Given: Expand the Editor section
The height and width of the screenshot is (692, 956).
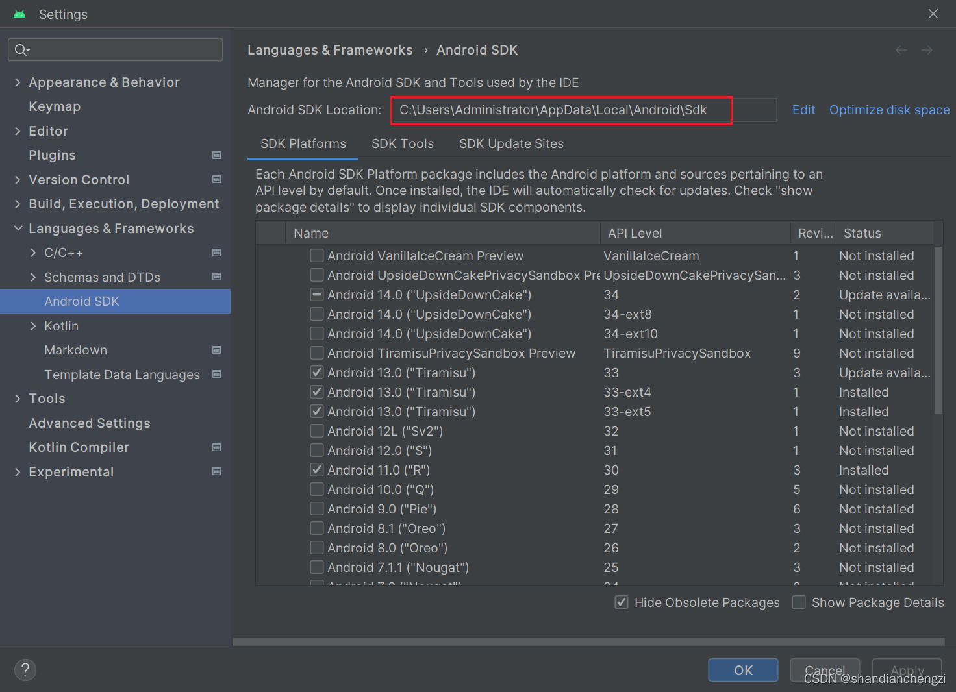Looking at the screenshot, I should tap(18, 131).
